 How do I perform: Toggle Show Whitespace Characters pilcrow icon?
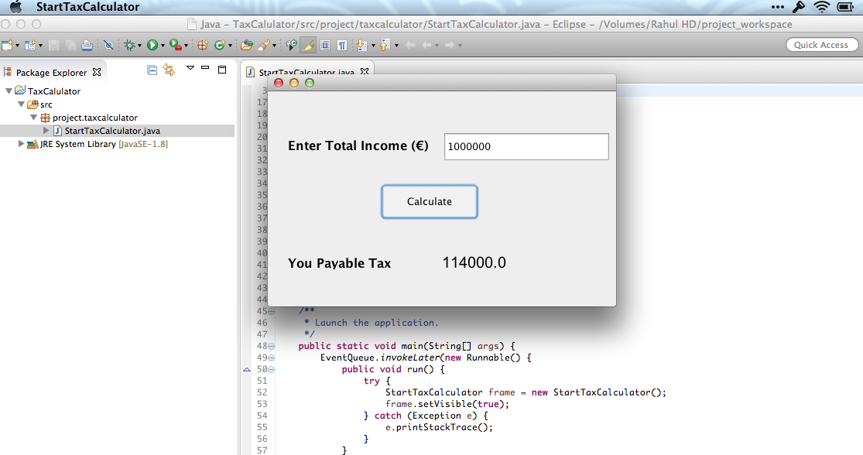pyautogui.click(x=341, y=46)
